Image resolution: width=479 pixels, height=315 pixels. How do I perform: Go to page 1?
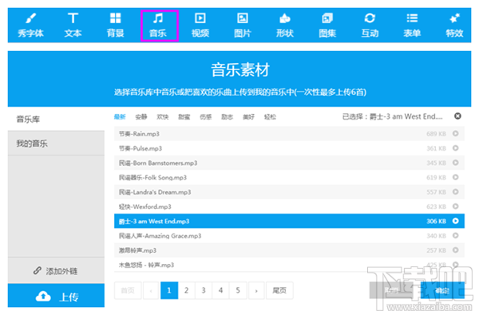tap(169, 290)
